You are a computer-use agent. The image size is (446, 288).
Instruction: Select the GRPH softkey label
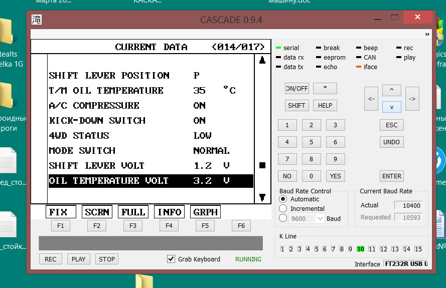pos(205,212)
